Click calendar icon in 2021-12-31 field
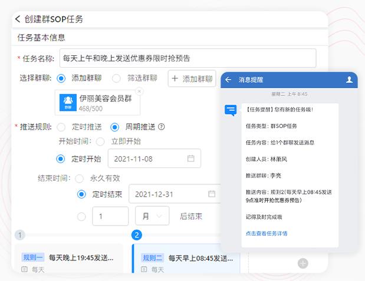Viewport: 365px width, 281px height. tap(212, 194)
